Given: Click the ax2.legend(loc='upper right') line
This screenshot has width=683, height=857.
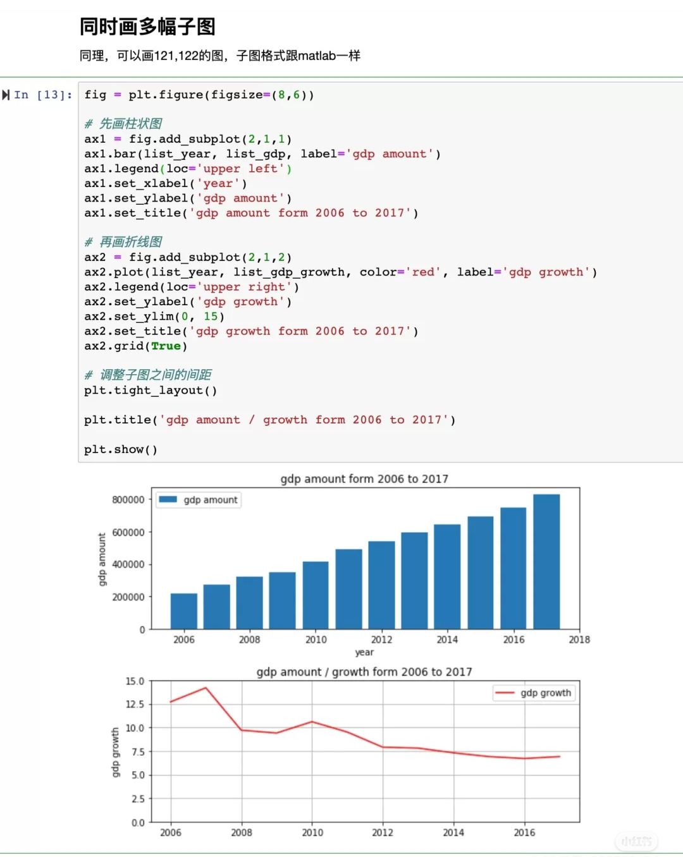Looking at the screenshot, I should (192, 287).
